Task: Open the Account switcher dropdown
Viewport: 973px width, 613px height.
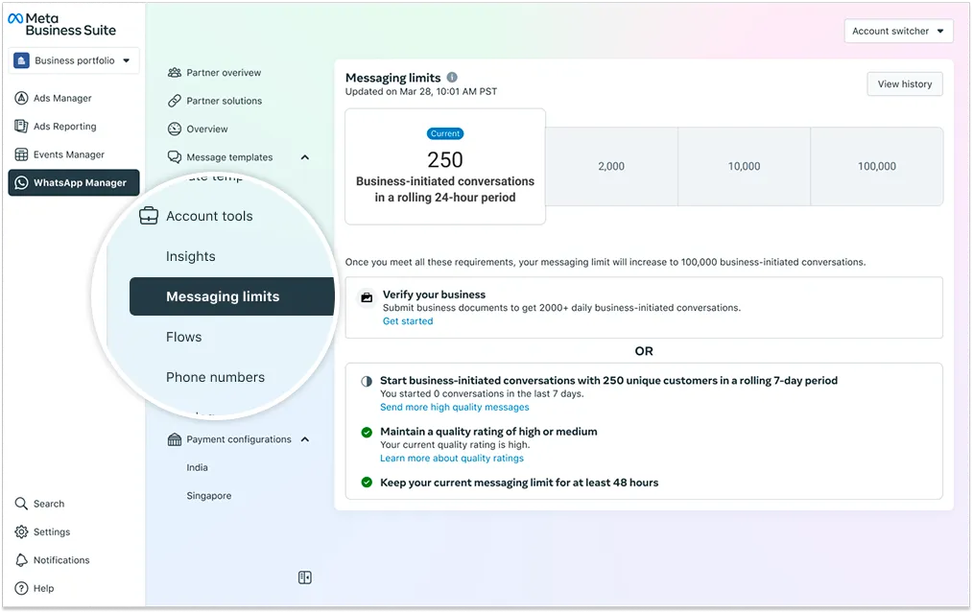Action: click(898, 32)
